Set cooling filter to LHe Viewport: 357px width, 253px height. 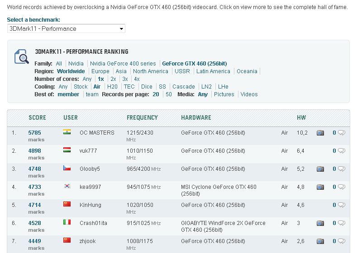point(223,87)
